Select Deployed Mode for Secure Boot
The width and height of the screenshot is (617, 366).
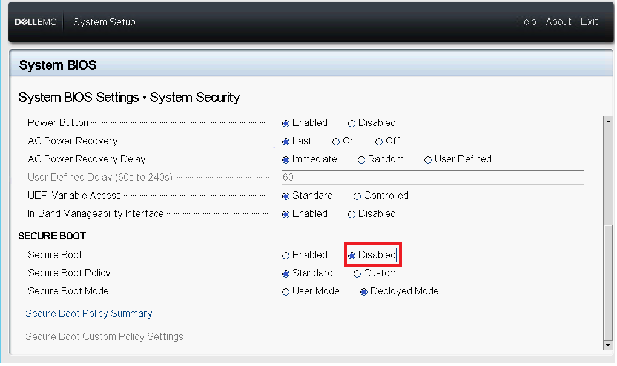coord(364,291)
